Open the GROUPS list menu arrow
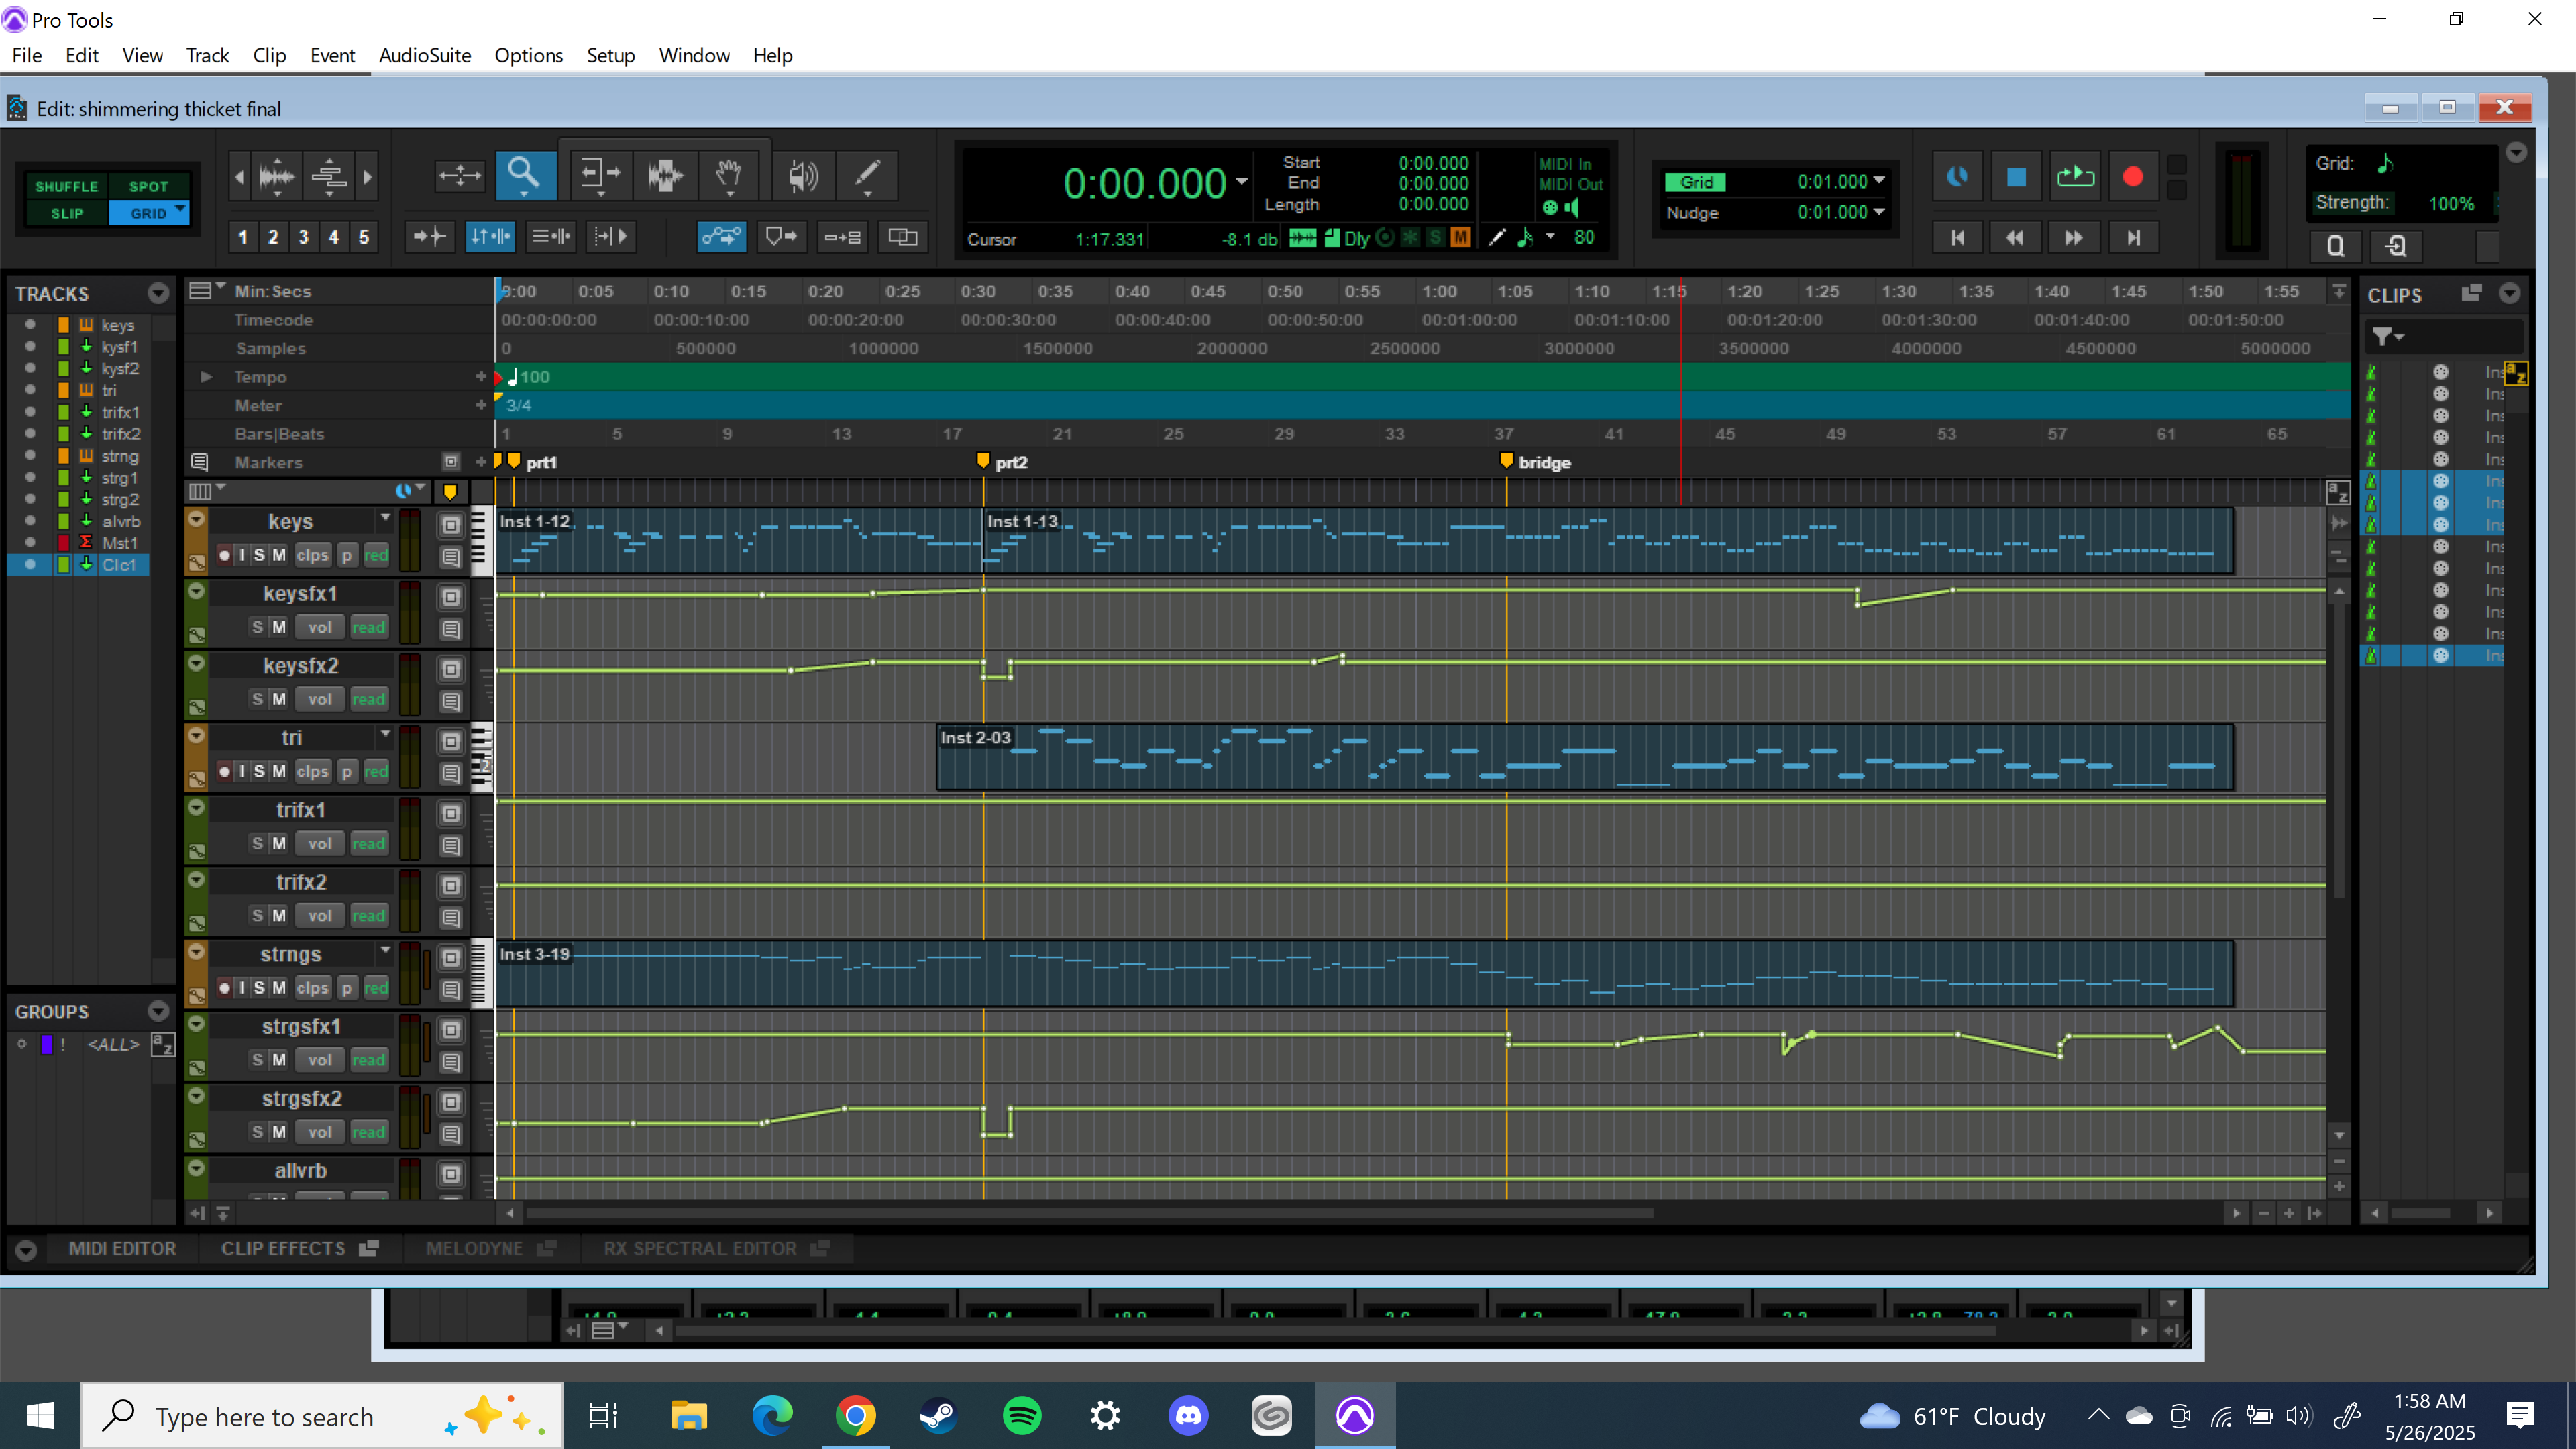2576x1449 pixels. pos(158,1011)
